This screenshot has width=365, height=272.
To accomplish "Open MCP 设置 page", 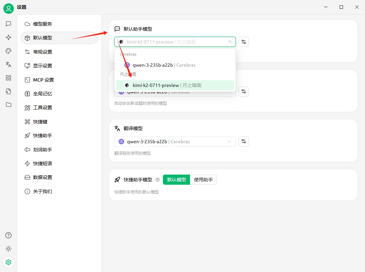I will coord(59,80).
